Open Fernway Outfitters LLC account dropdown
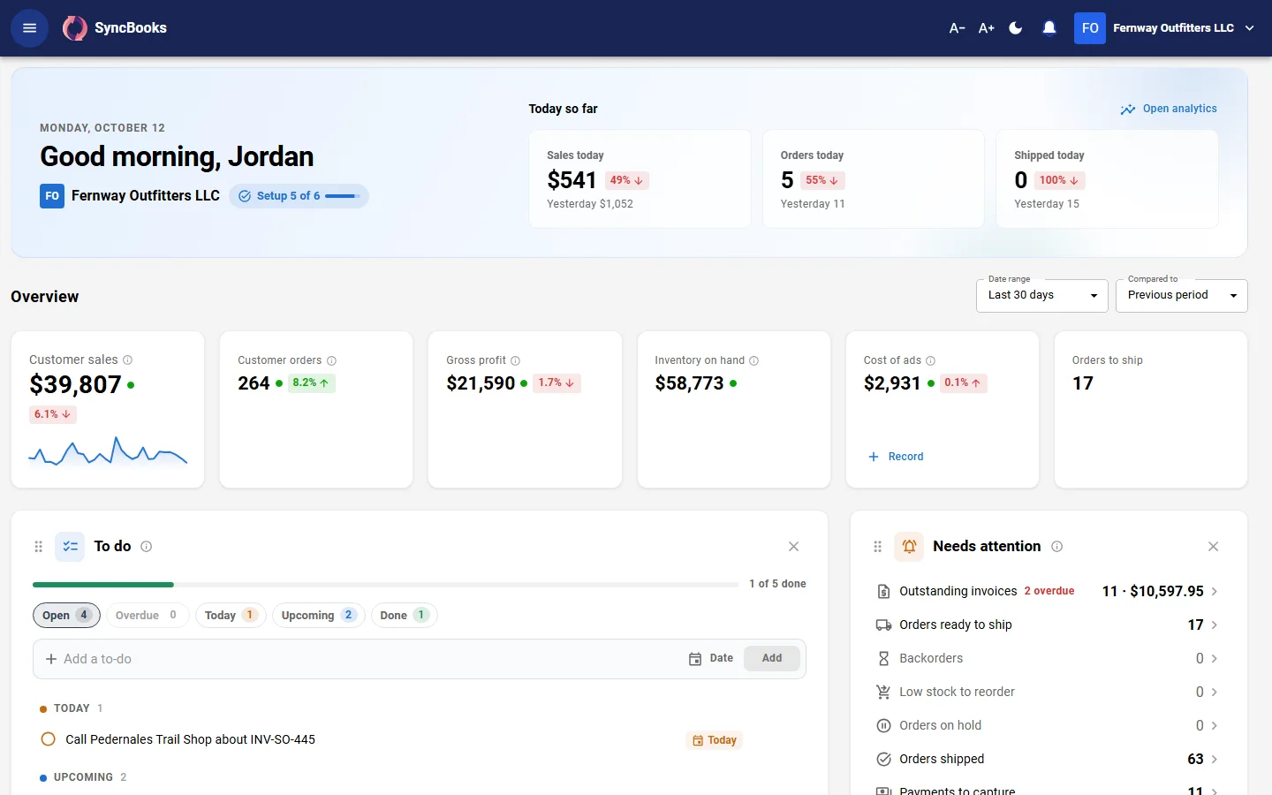 coord(1165,28)
